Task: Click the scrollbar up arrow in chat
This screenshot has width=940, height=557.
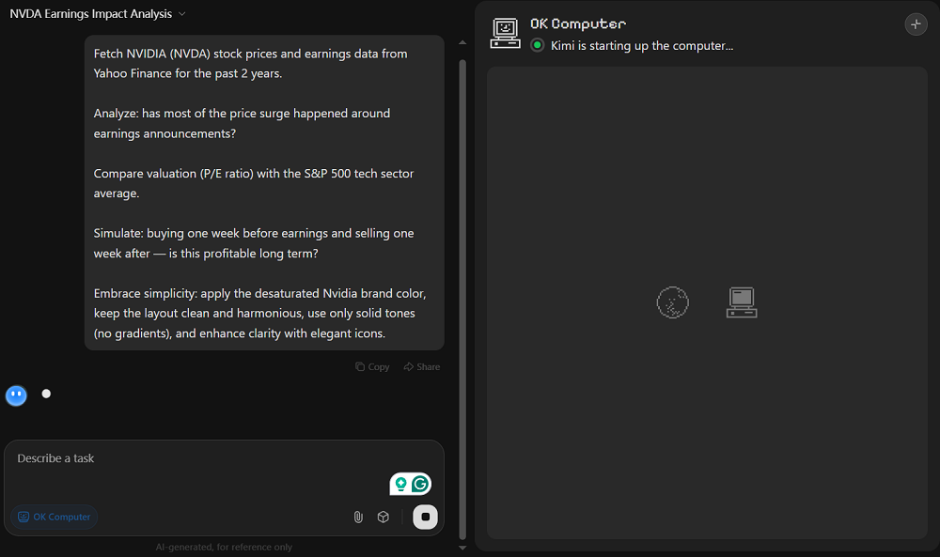Action: pos(462,42)
